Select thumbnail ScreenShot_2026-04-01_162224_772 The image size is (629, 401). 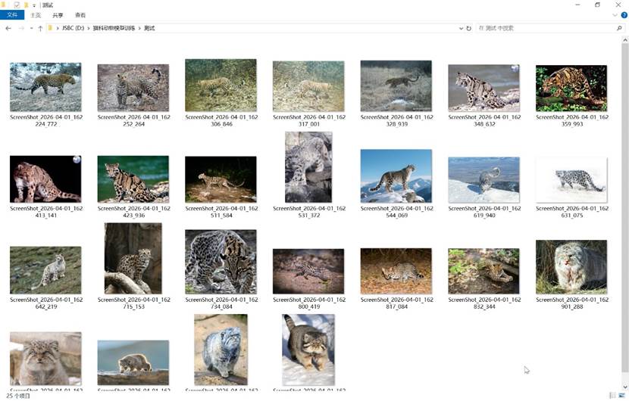coord(45,88)
